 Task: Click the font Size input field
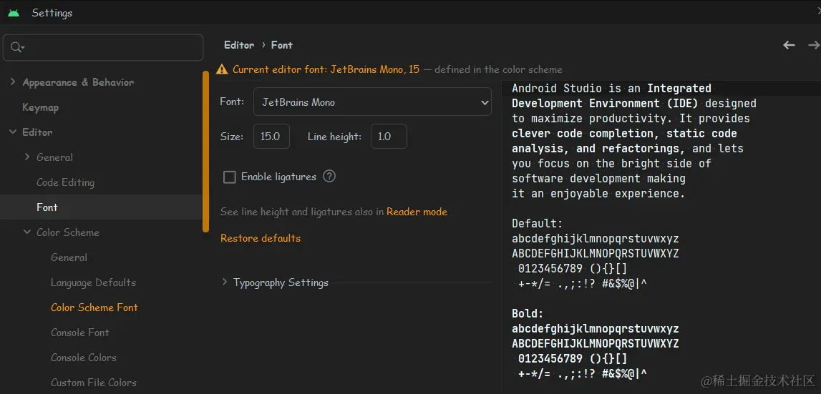pos(271,136)
